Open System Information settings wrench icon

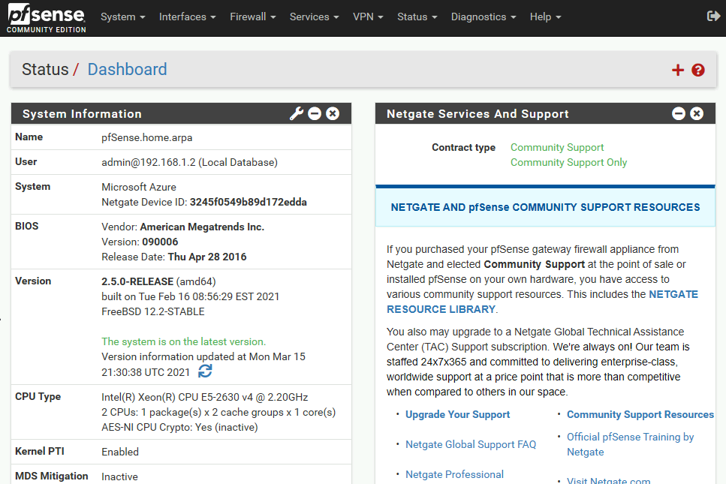pos(297,113)
